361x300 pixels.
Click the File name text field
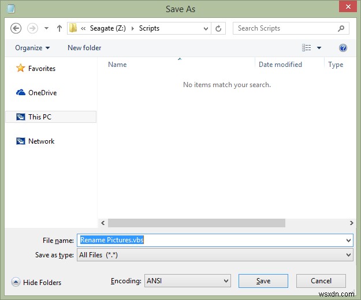pos(215,240)
